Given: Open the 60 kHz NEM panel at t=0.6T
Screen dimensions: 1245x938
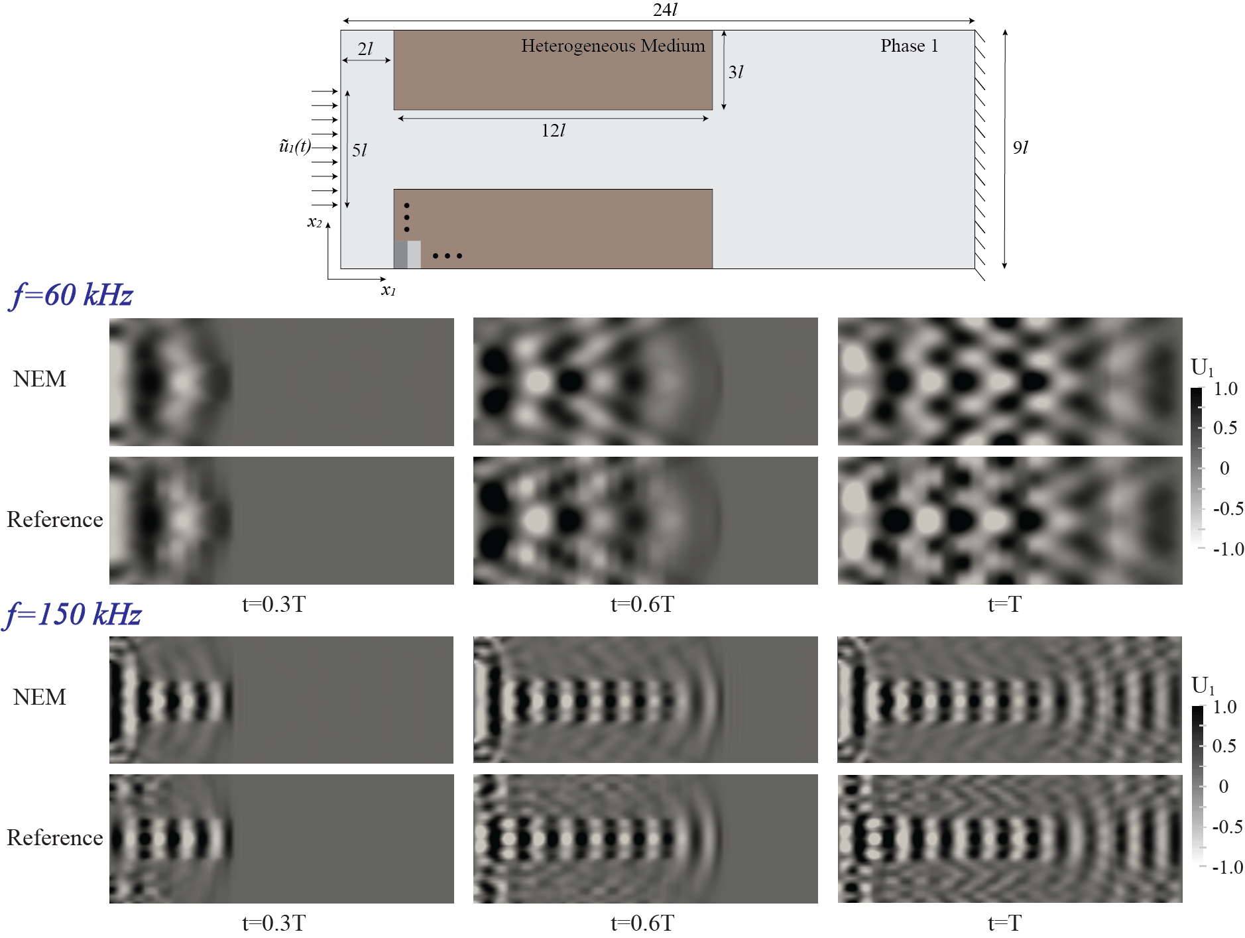Looking at the screenshot, I should 645,382.
